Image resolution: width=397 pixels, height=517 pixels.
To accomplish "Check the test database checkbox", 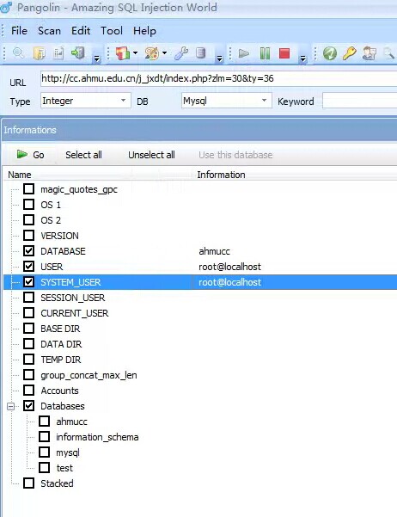I will point(44,468).
